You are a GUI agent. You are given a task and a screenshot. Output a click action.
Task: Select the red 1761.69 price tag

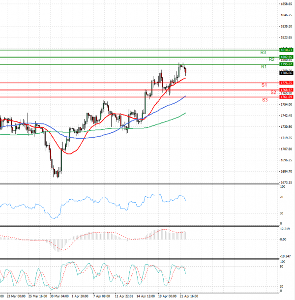pyautogui.click(x=286, y=97)
